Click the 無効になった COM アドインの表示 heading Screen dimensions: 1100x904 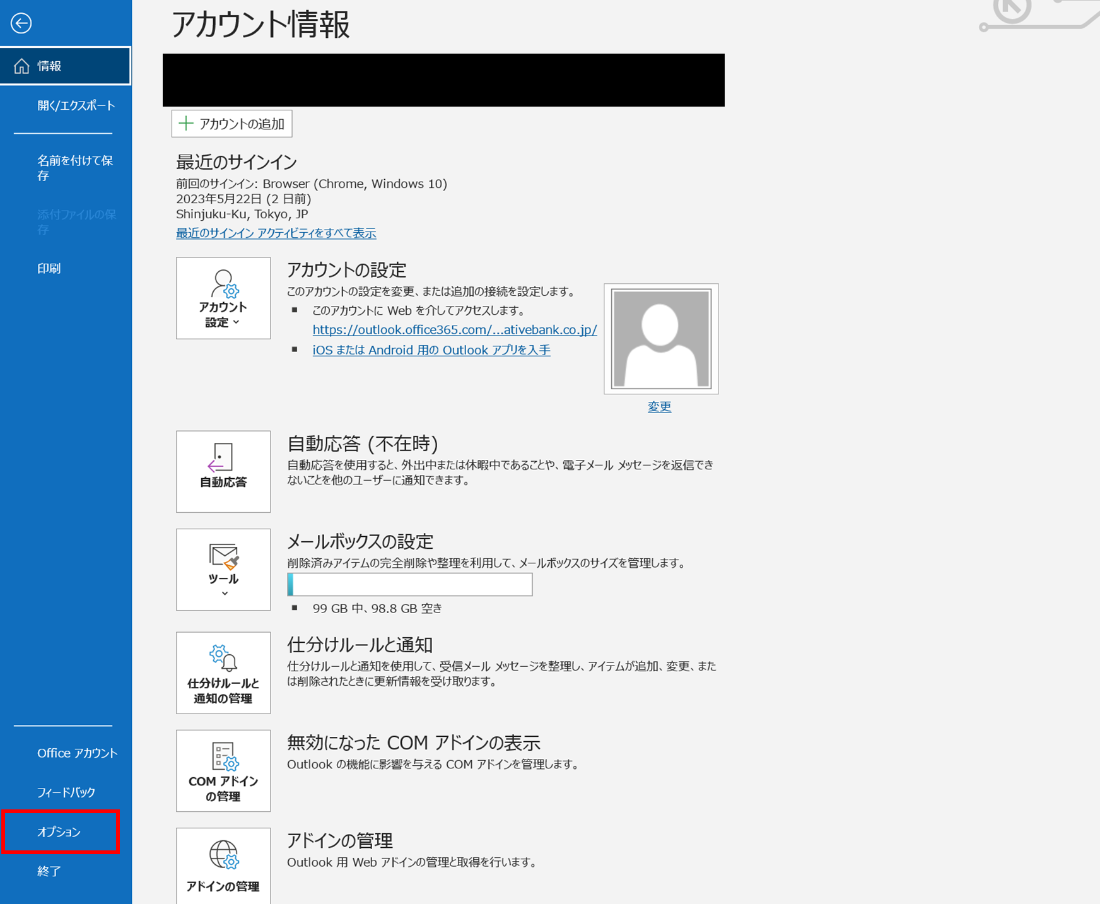click(414, 743)
